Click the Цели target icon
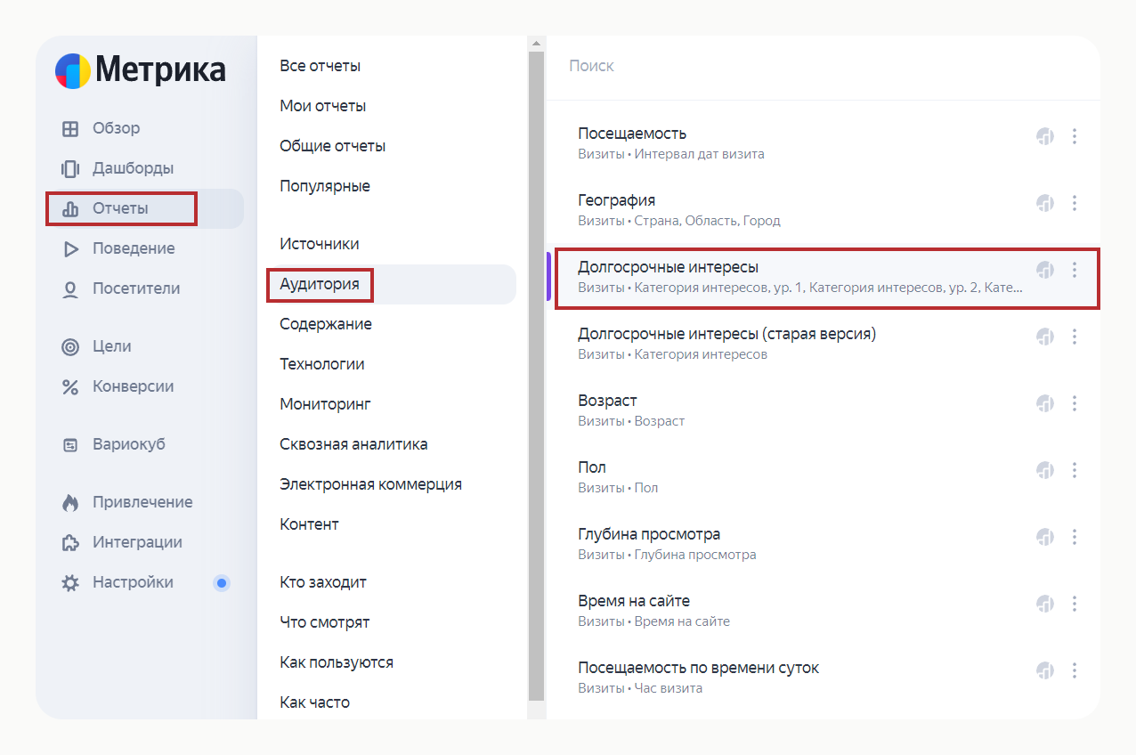The height and width of the screenshot is (755, 1136). tap(70, 346)
